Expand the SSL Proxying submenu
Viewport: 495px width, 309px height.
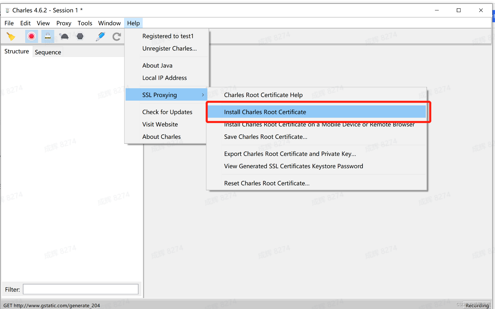(x=166, y=95)
